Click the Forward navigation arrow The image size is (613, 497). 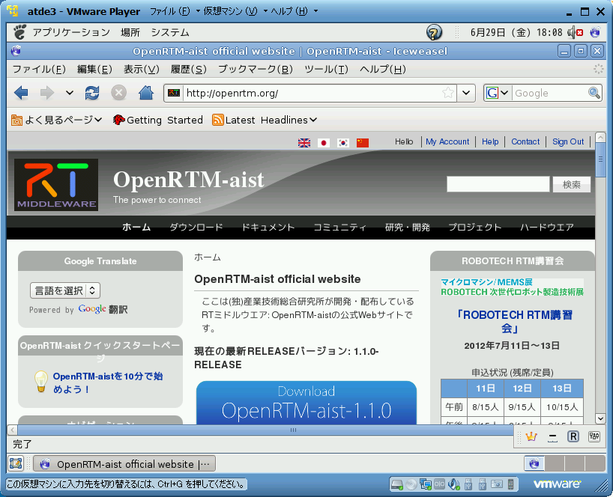[47, 93]
